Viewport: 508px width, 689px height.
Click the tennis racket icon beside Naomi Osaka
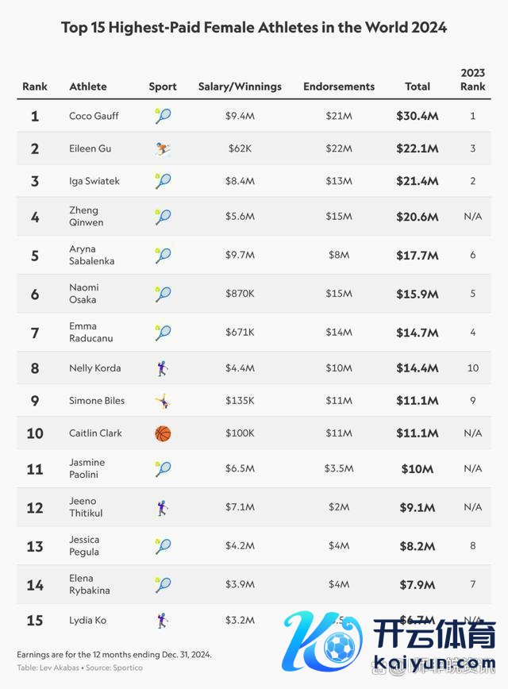(163, 294)
